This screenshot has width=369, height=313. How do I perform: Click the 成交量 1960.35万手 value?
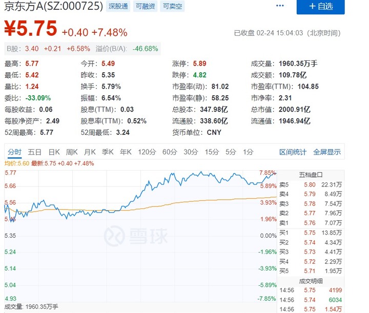[x=298, y=64]
